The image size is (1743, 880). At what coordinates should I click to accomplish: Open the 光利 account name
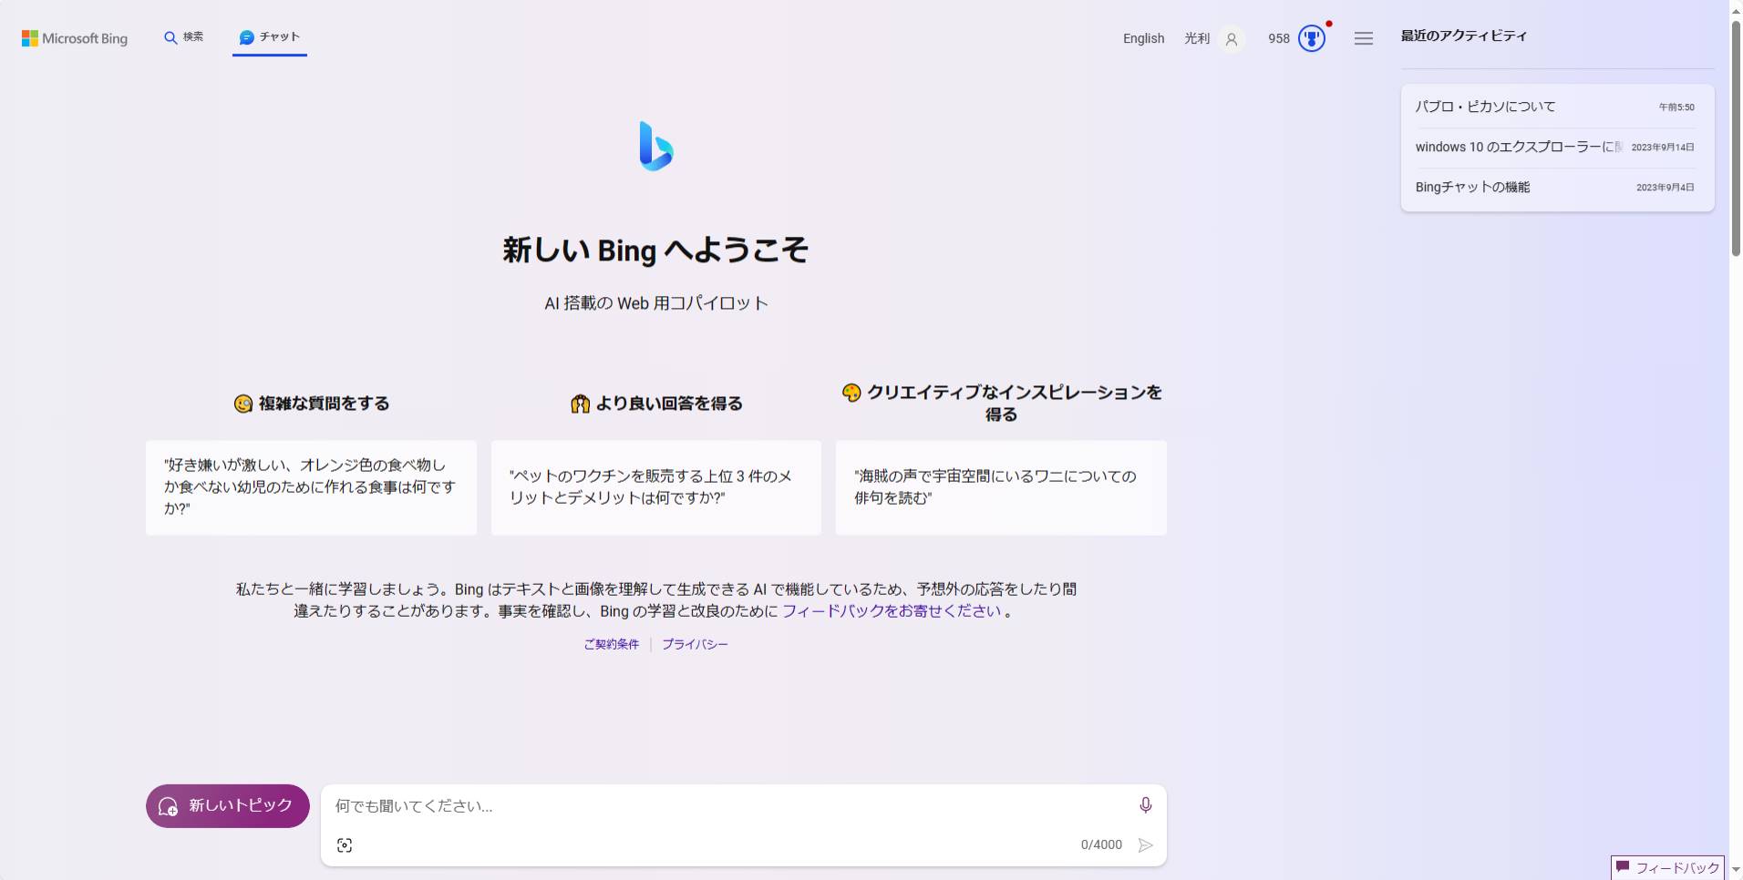click(x=1197, y=38)
